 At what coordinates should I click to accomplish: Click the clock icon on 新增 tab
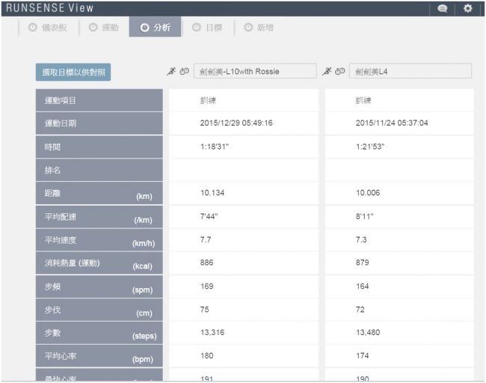tap(248, 27)
